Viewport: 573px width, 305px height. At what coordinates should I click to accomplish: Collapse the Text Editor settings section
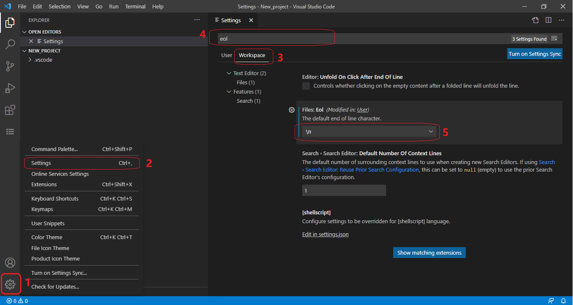[229, 73]
